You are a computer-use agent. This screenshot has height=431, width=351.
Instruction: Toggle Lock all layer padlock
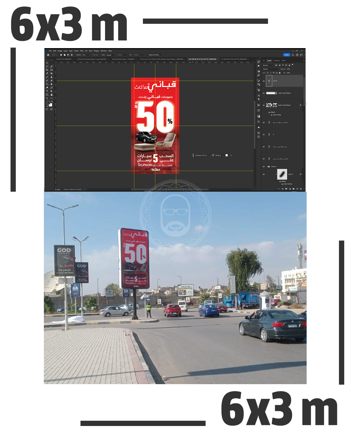[x=280, y=73]
